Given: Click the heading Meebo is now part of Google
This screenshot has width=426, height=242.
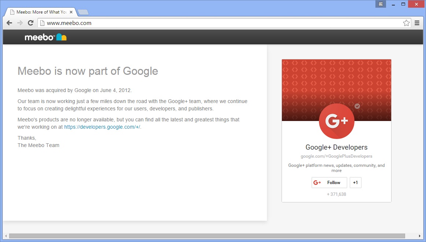Looking at the screenshot, I should tap(88, 71).
